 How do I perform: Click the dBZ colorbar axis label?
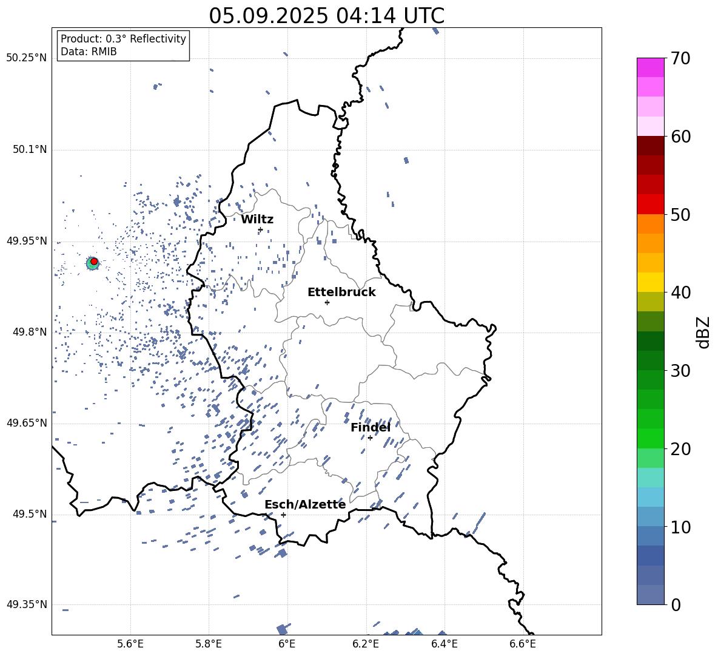(702, 332)
